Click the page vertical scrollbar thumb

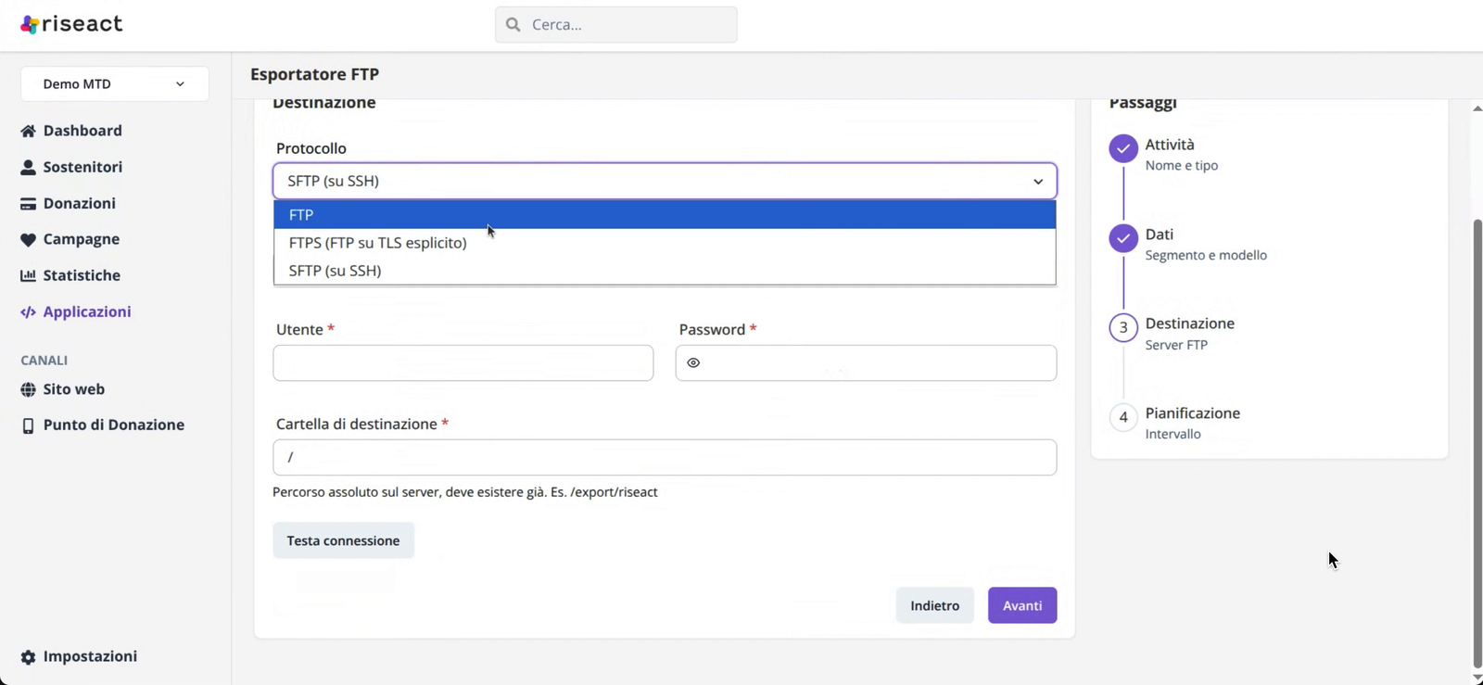tap(1477, 443)
